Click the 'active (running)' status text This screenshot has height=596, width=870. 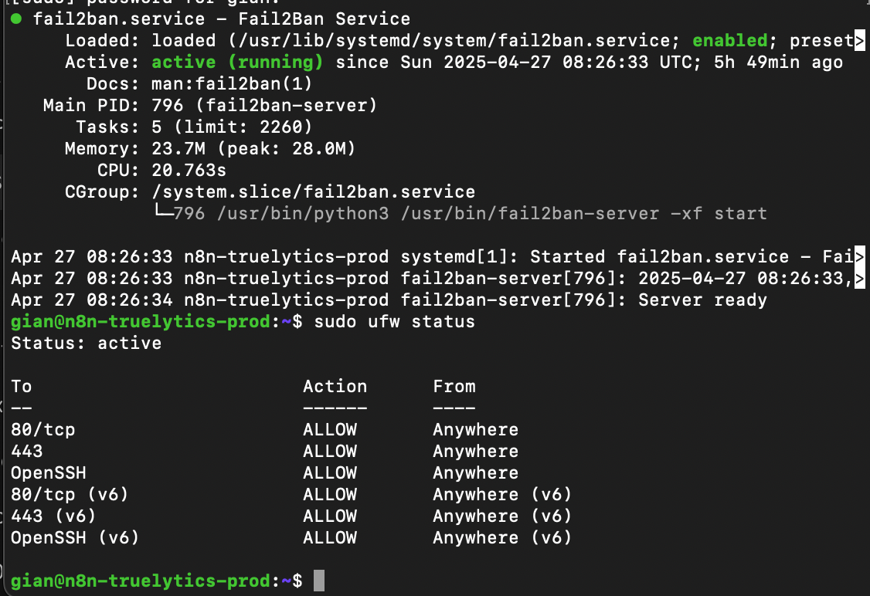point(237,62)
